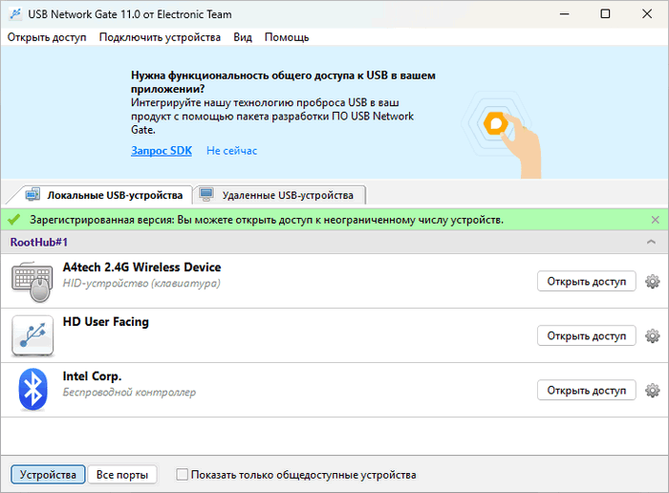Click the orange SDK chat hexagon icon in banner

click(496, 123)
